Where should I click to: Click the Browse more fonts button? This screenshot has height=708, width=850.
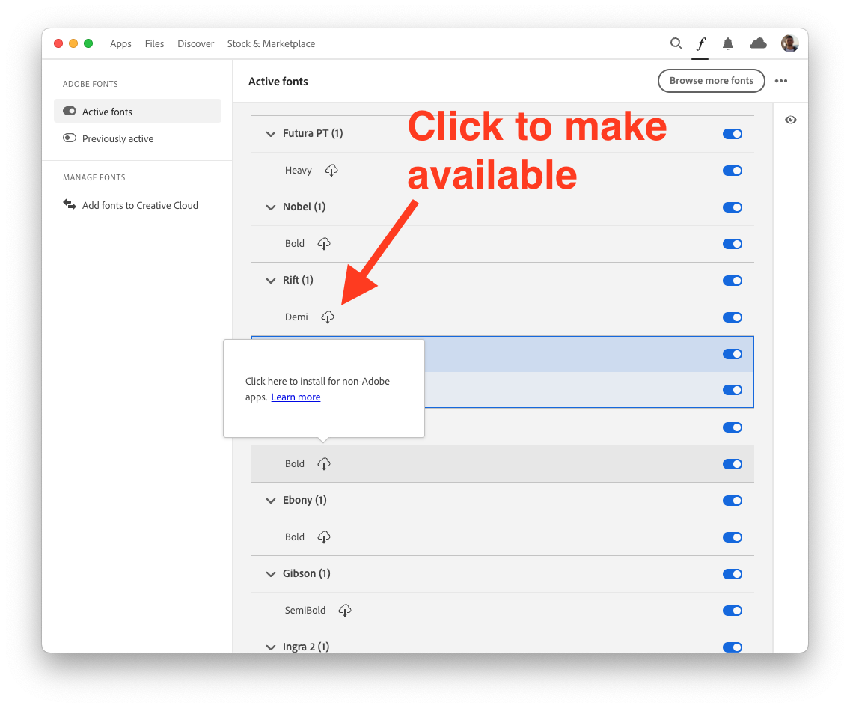pyautogui.click(x=711, y=81)
